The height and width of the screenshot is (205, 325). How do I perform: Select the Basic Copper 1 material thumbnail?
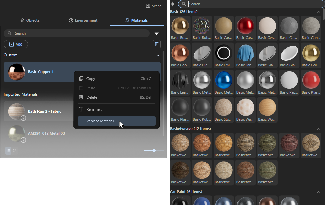point(16,71)
